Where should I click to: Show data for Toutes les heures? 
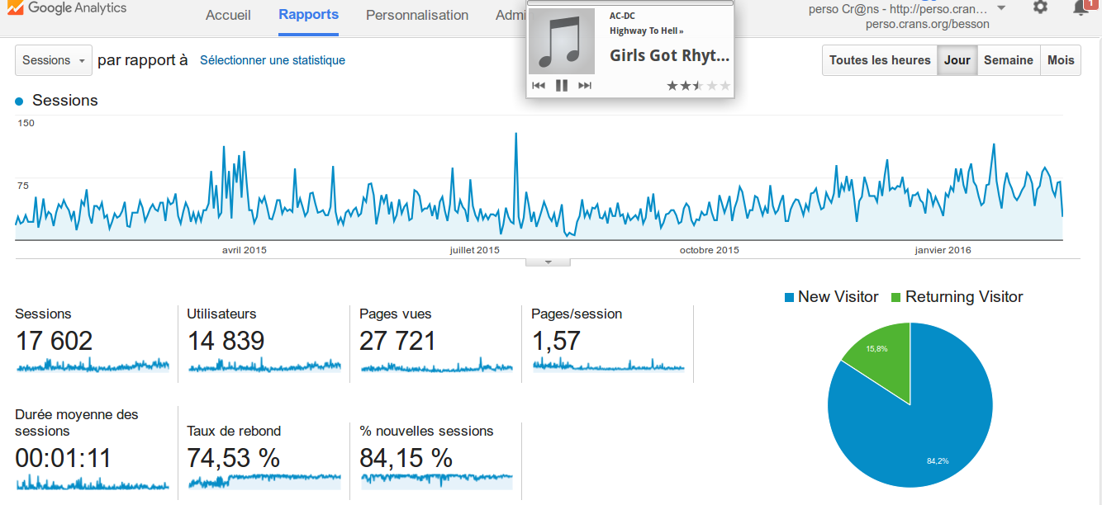880,60
